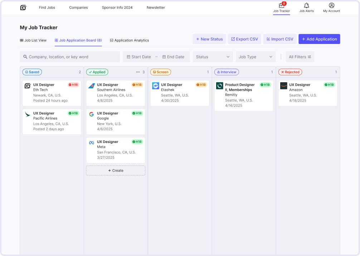This screenshot has width=360, height=256.
Task: Click the Etashek company logo
Action: (x=156, y=86)
